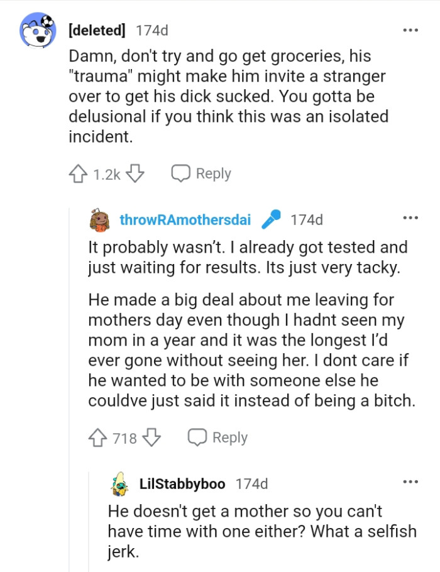Open the three-dot menu on throwRAmothersdai's comment
Screen dimensions: 440x572
pyautogui.click(x=410, y=217)
